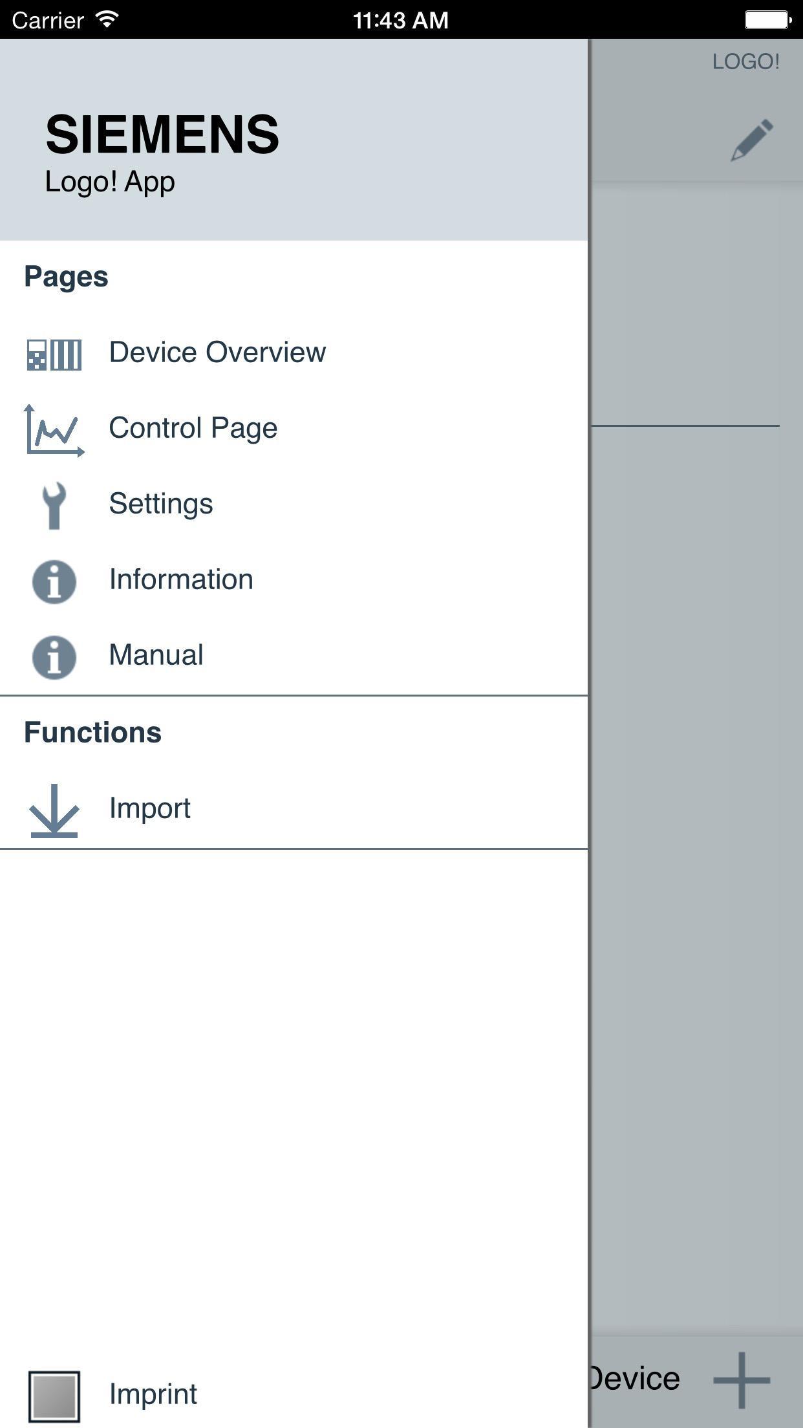The height and width of the screenshot is (1428, 803).
Task: Click the Control Page chart icon
Action: 54,430
